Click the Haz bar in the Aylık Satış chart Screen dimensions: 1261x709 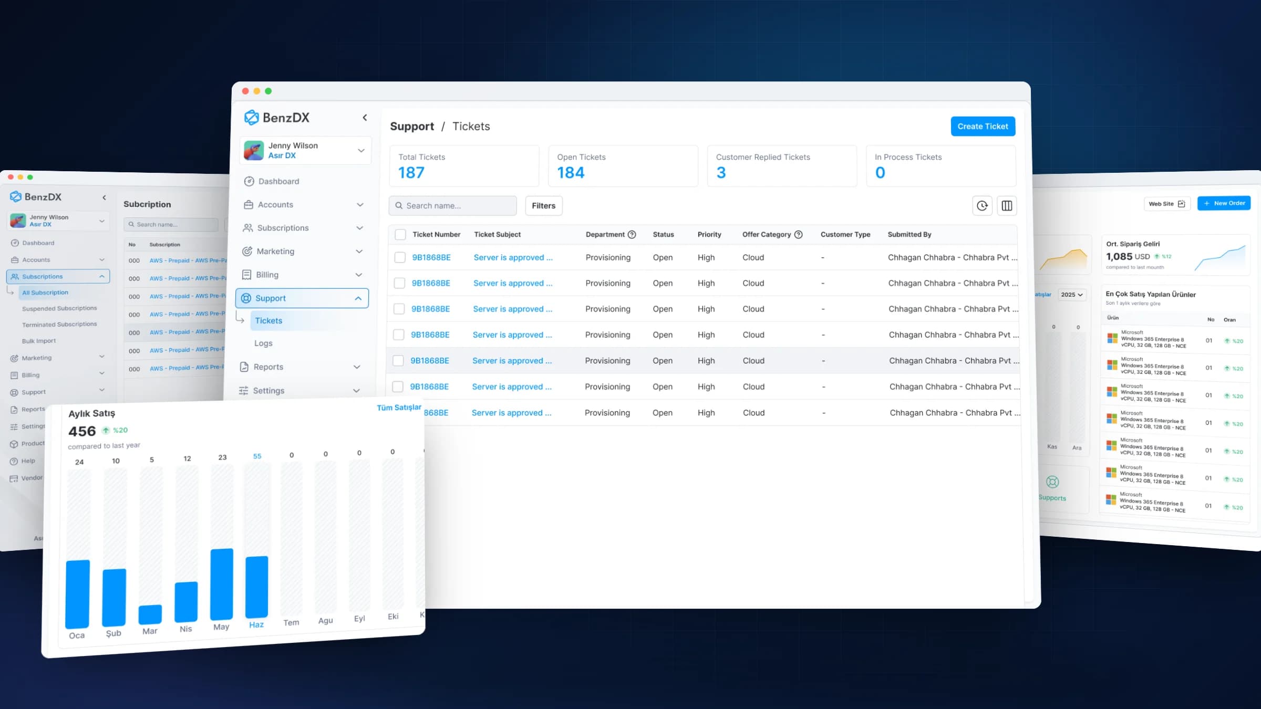[x=256, y=587]
